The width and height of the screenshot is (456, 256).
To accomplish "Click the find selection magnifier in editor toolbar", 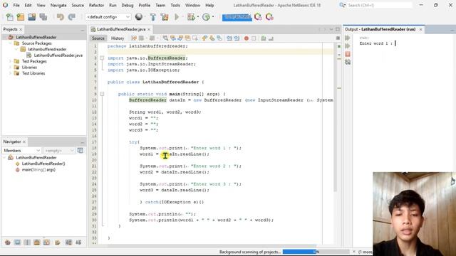I will [x=165, y=38].
